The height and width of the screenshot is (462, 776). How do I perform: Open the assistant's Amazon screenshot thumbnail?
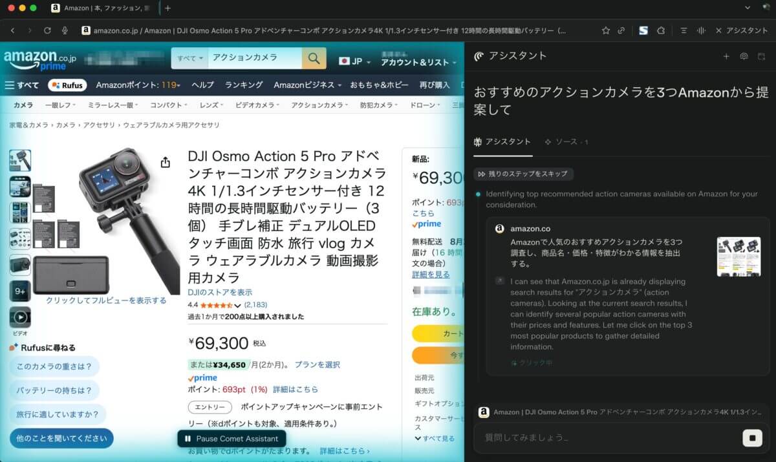(738, 257)
